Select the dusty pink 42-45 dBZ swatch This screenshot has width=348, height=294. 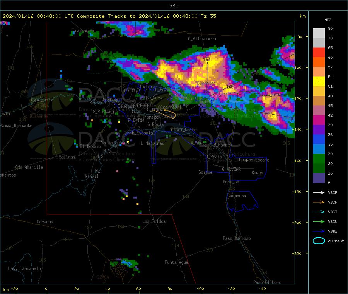319,110
